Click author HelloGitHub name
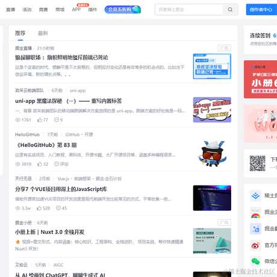 point(28,135)
